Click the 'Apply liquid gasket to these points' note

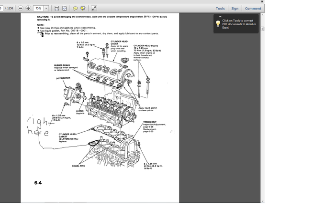[147, 109]
